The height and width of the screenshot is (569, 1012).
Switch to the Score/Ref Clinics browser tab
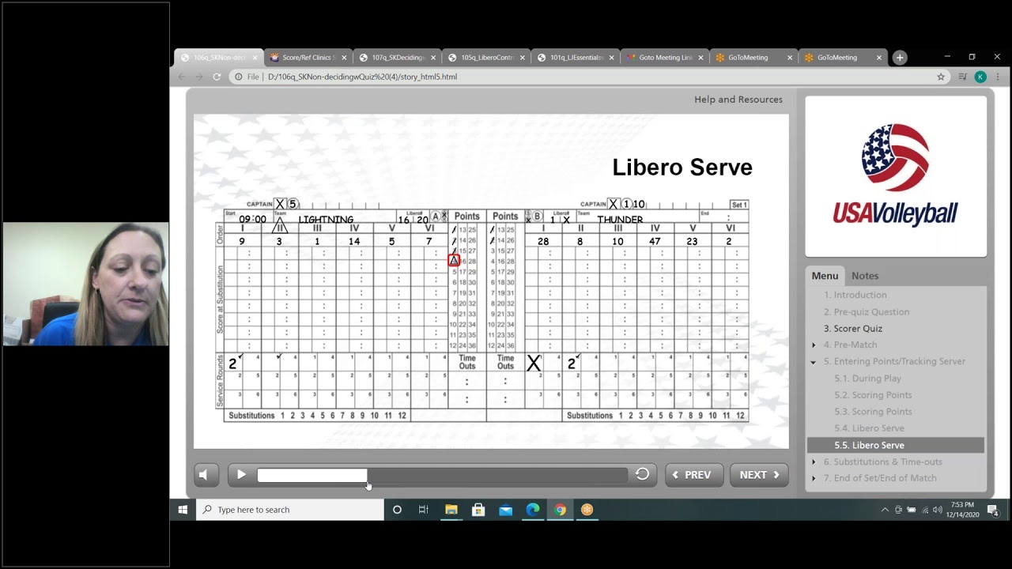(x=307, y=58)
